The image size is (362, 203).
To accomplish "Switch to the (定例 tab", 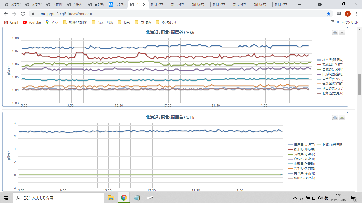I will coord(54,4).
